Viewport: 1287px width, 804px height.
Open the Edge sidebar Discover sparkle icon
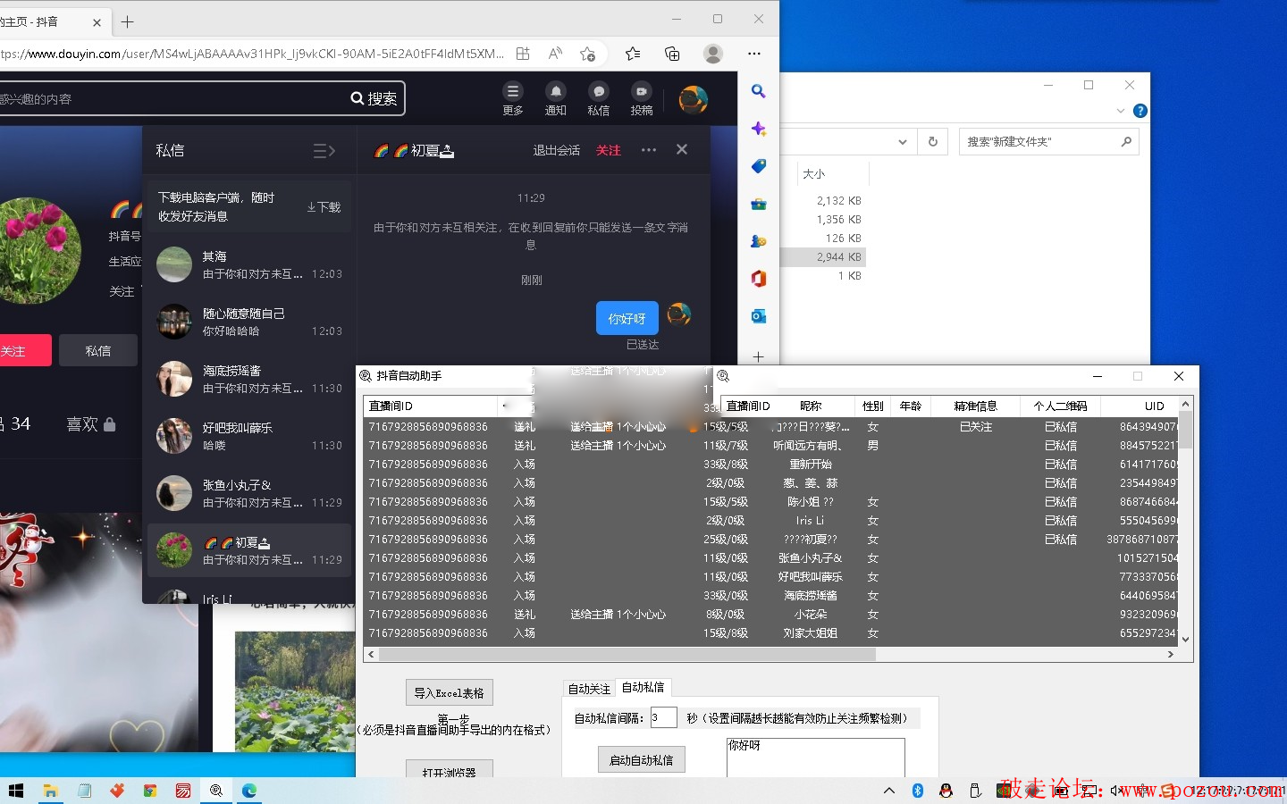758,129
